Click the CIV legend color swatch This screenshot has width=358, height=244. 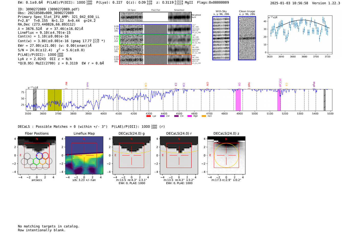click(x=162, y=116)
